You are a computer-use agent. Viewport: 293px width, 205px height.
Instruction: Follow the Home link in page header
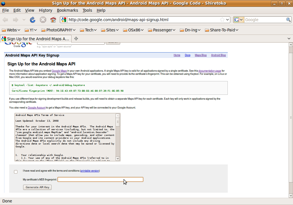pos(177,55)
